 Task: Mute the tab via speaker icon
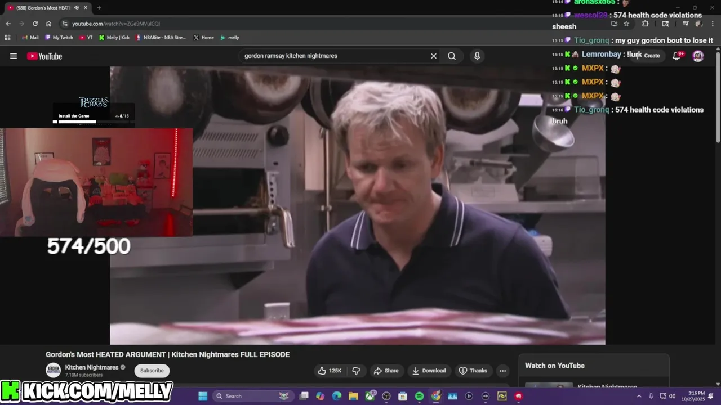pyautogui.click(x=78, y=8)
